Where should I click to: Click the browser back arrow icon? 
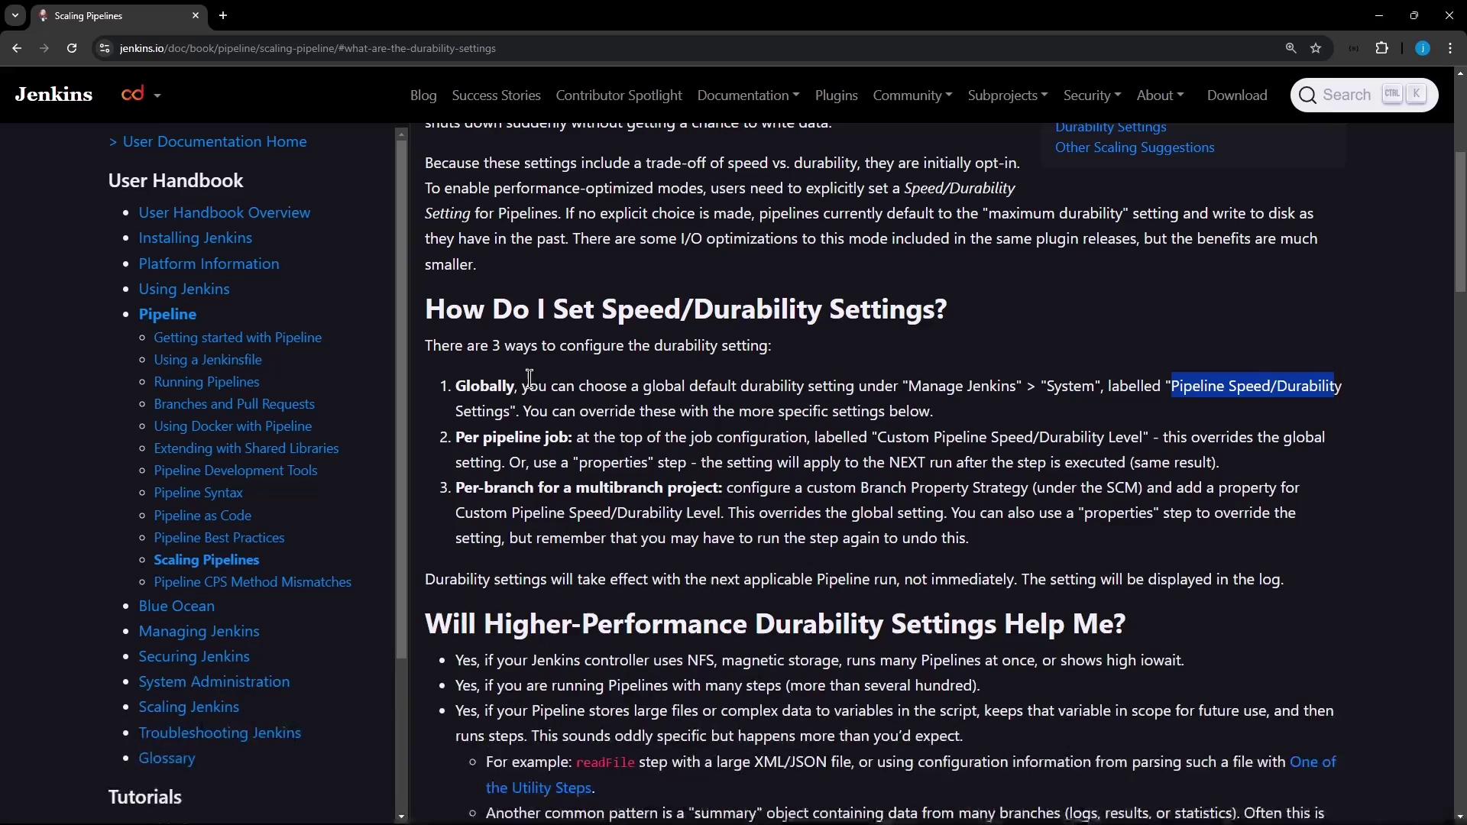tap(17, 48)
